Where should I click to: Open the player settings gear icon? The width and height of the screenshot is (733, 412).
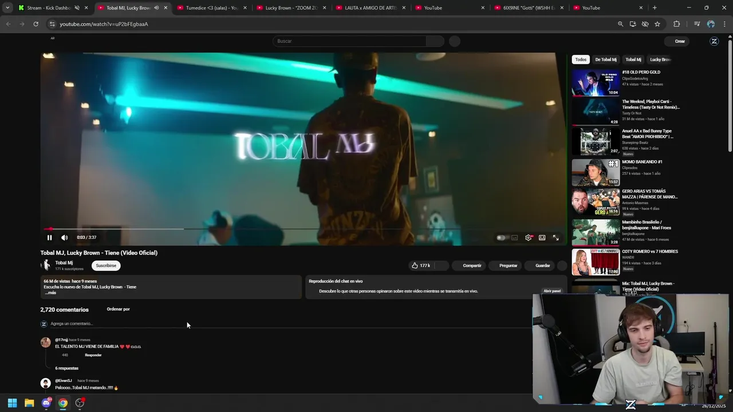[x=529, y=237]
